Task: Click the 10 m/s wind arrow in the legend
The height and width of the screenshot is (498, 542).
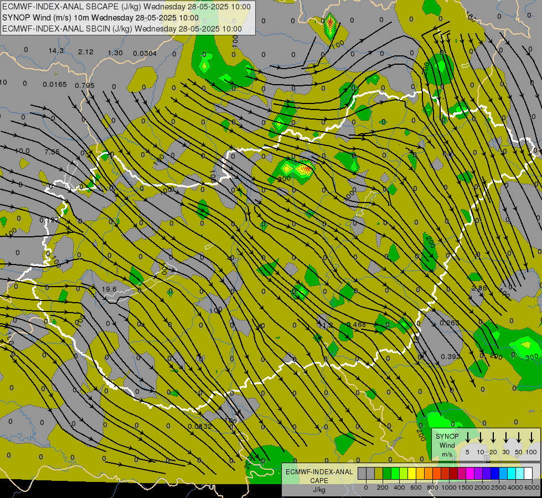Action: (481, 437)
